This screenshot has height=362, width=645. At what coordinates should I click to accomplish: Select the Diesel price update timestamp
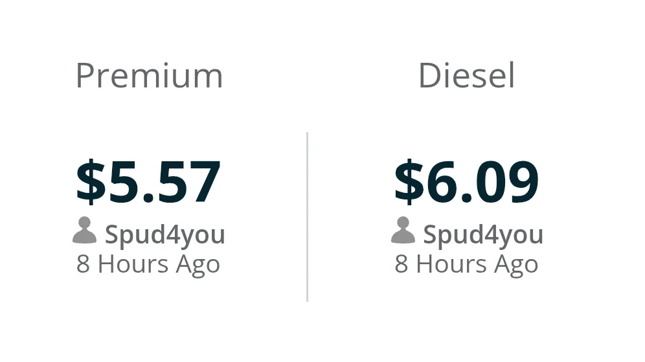(x=466, y=264)
